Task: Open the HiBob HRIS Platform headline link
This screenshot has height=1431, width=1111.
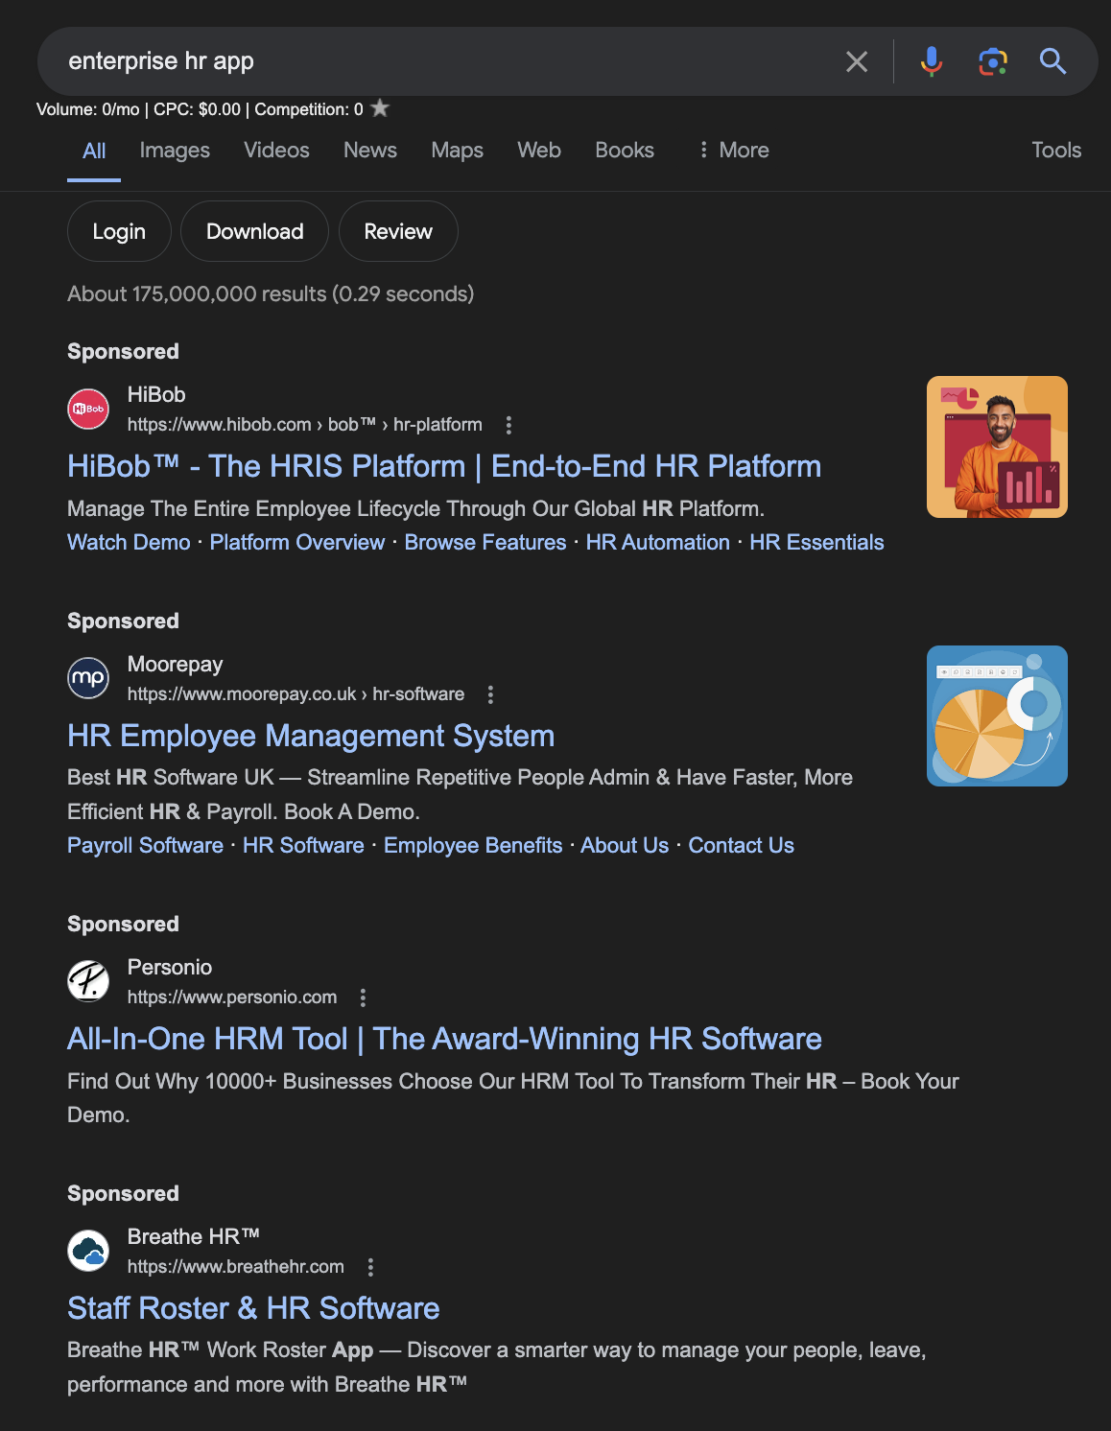Action: tap(444, 466)
